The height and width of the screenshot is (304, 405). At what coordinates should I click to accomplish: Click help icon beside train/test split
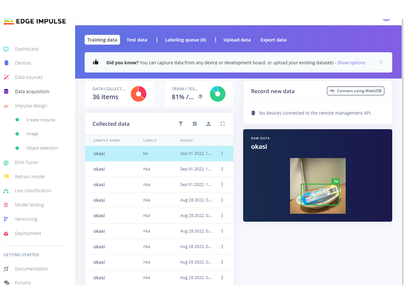200,97
